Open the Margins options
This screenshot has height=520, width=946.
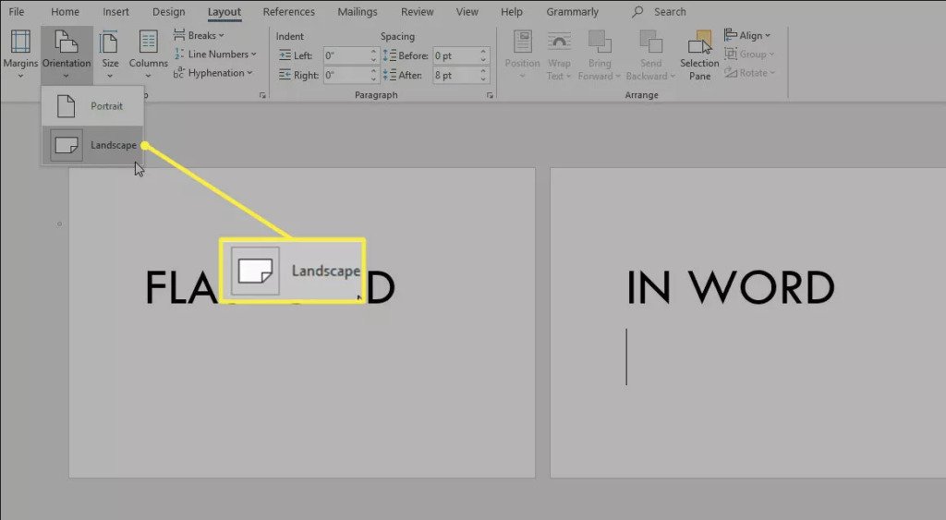point(20,54)
